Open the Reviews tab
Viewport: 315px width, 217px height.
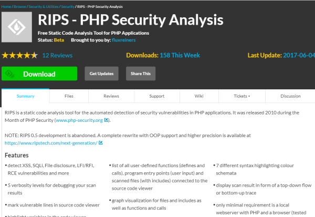tap(111, 96)
